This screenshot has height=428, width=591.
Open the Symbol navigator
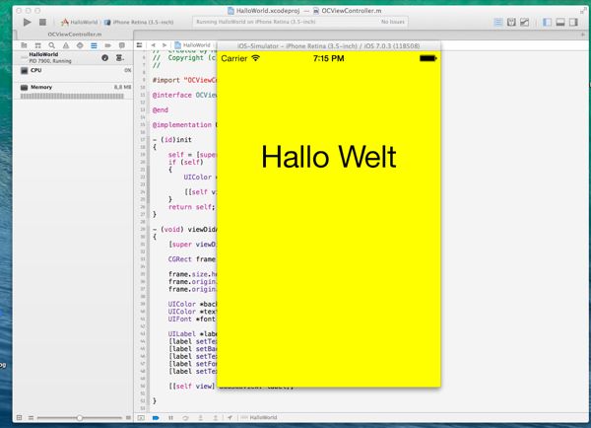[37, 45]
